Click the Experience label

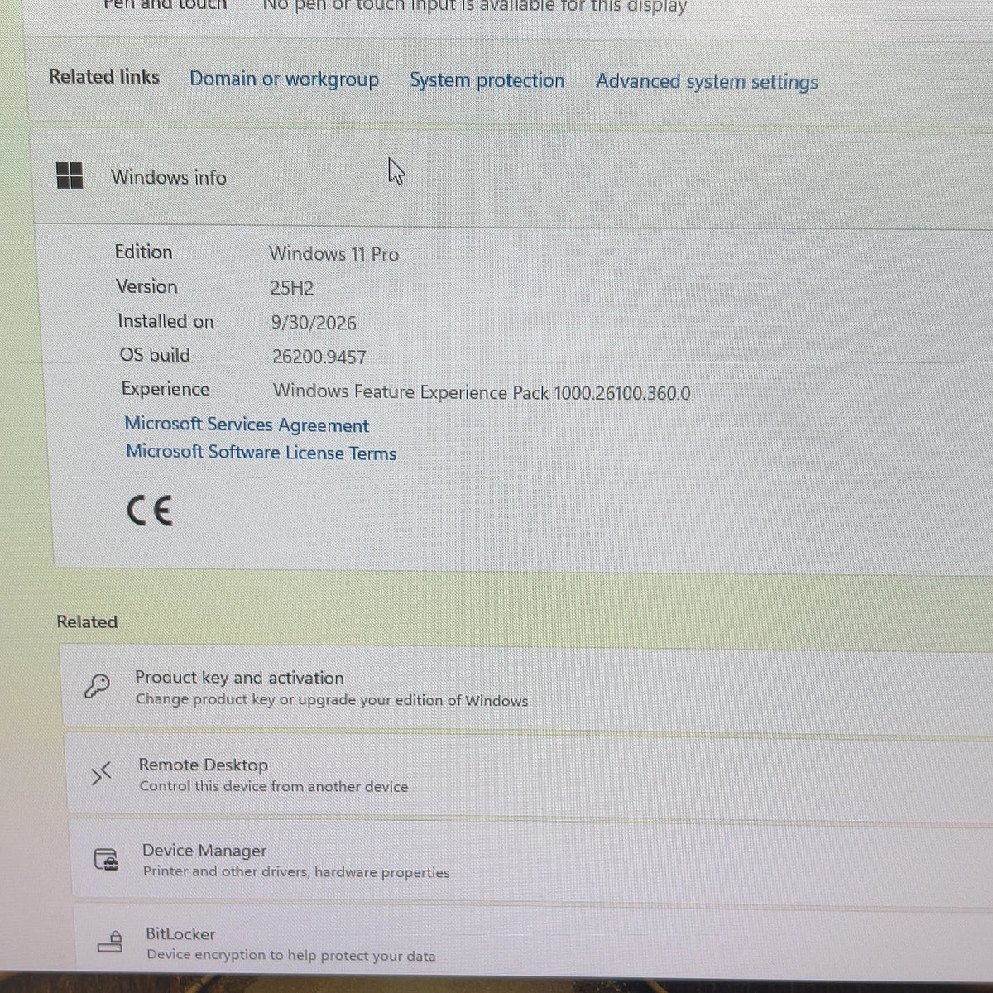pos(165,389)
